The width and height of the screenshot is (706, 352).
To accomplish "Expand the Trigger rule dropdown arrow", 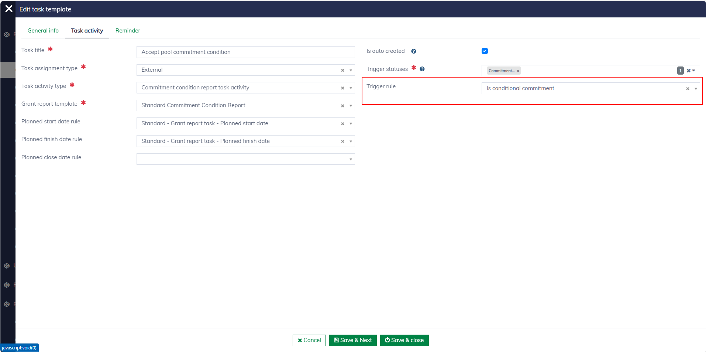I will pyautogui.click(x=696, y=89).
